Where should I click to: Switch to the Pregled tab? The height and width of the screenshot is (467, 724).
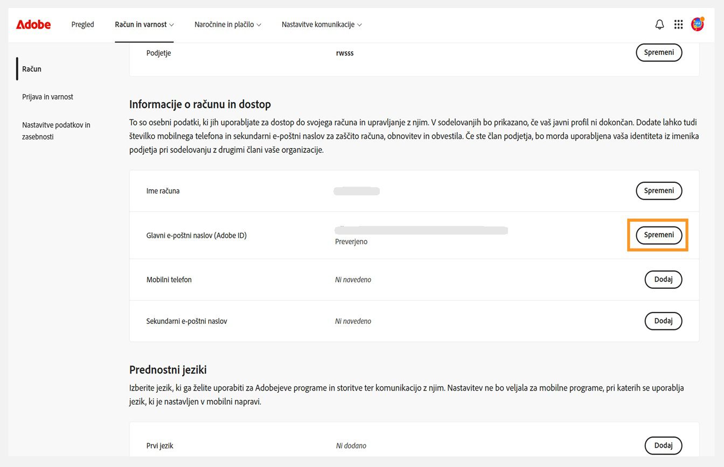tap(82, 24)
